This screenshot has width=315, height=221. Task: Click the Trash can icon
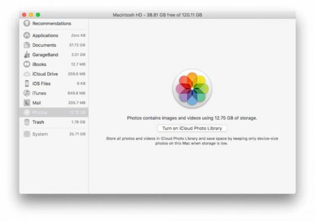[27, 122]
